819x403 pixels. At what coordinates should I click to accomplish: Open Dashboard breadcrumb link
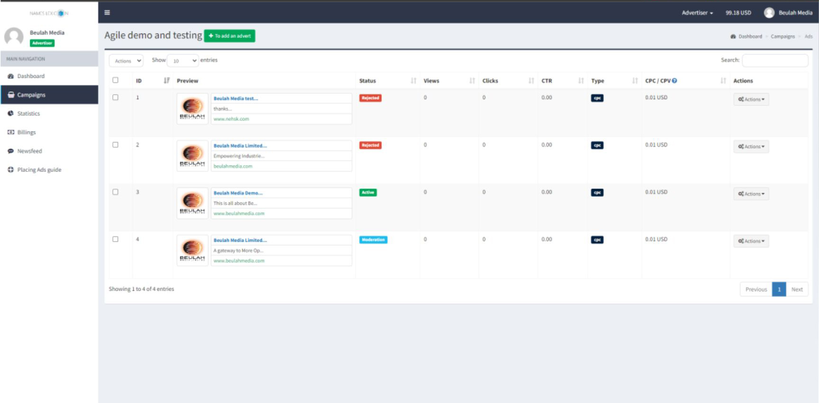[746, 36]
